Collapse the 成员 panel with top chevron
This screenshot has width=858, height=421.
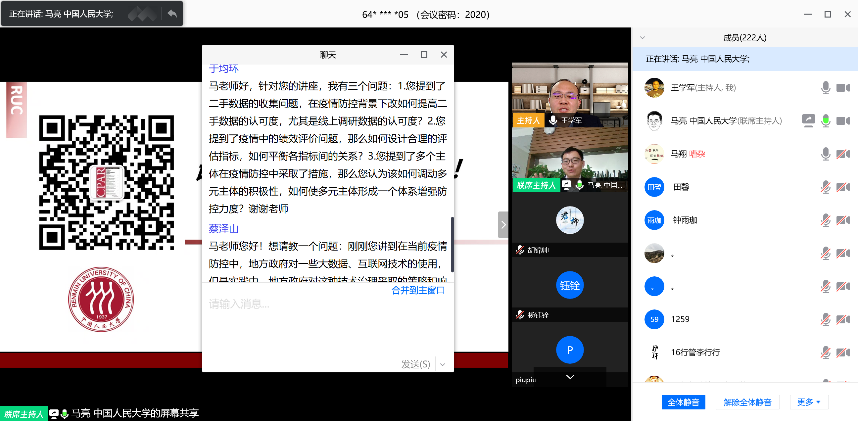point(643,38)
